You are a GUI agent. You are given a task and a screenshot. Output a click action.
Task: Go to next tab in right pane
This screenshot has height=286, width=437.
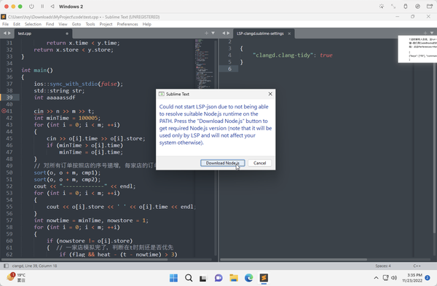pyautogui.click(x=228, y=33)
